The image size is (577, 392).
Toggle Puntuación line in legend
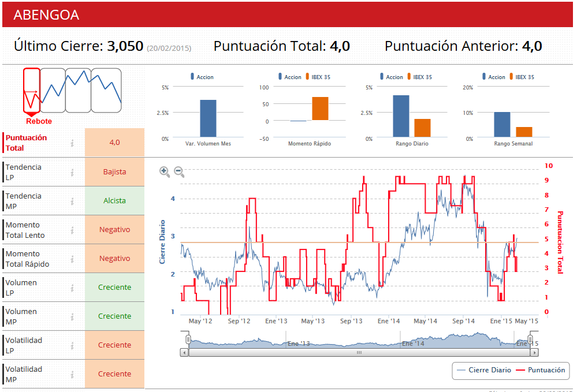541,370
